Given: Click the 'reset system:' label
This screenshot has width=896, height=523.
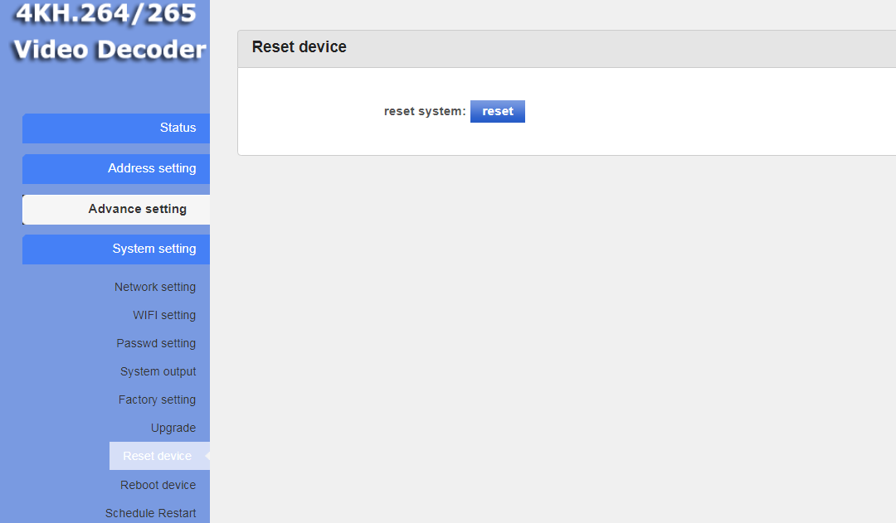Looking at the screenshot, I should coord(424,111).
